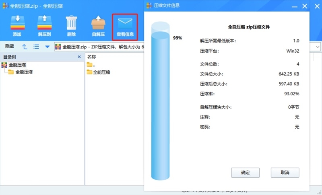Select 全能压缩 folder in file list
The width and height of the screenshot is (322, 195).
pos(98,72)
